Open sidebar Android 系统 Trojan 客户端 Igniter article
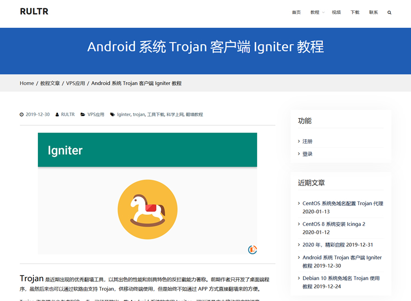Viewport: 411px width, 301px height. (342, 262)
